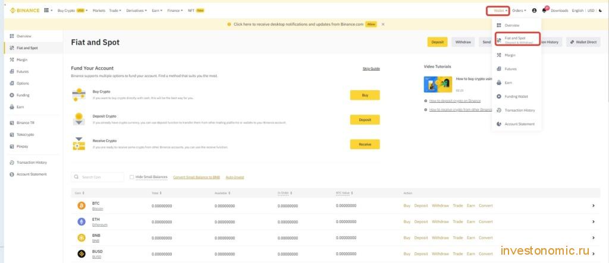
Task: Choose Funding Wallet in the Wallet dropdown
Action: 516,96
